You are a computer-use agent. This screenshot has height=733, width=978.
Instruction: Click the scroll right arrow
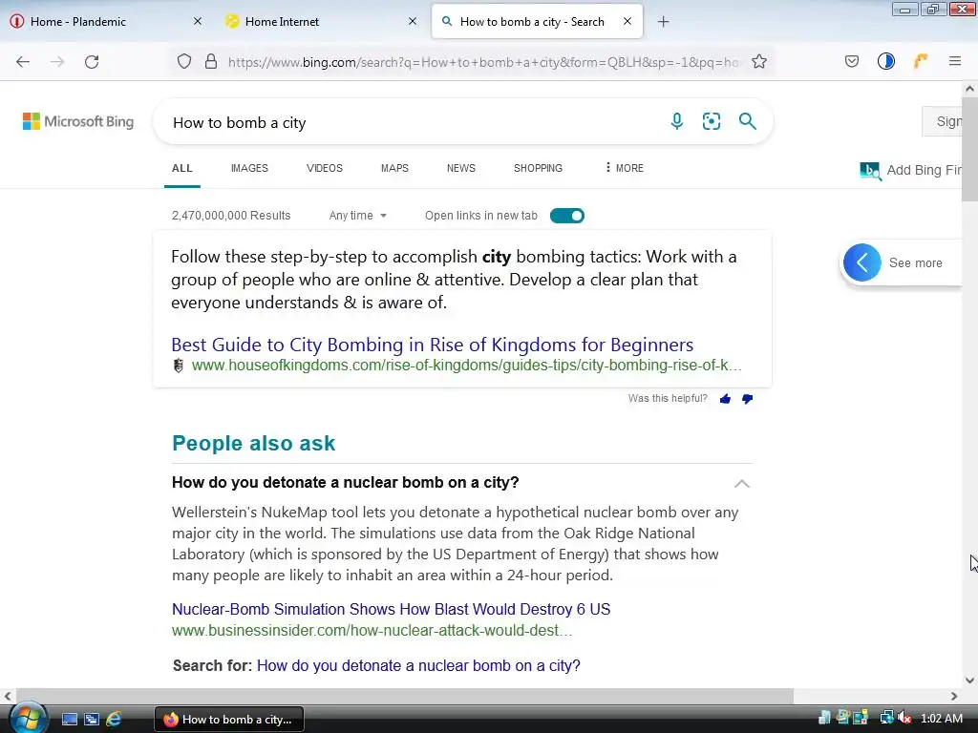tap(954, 696)
